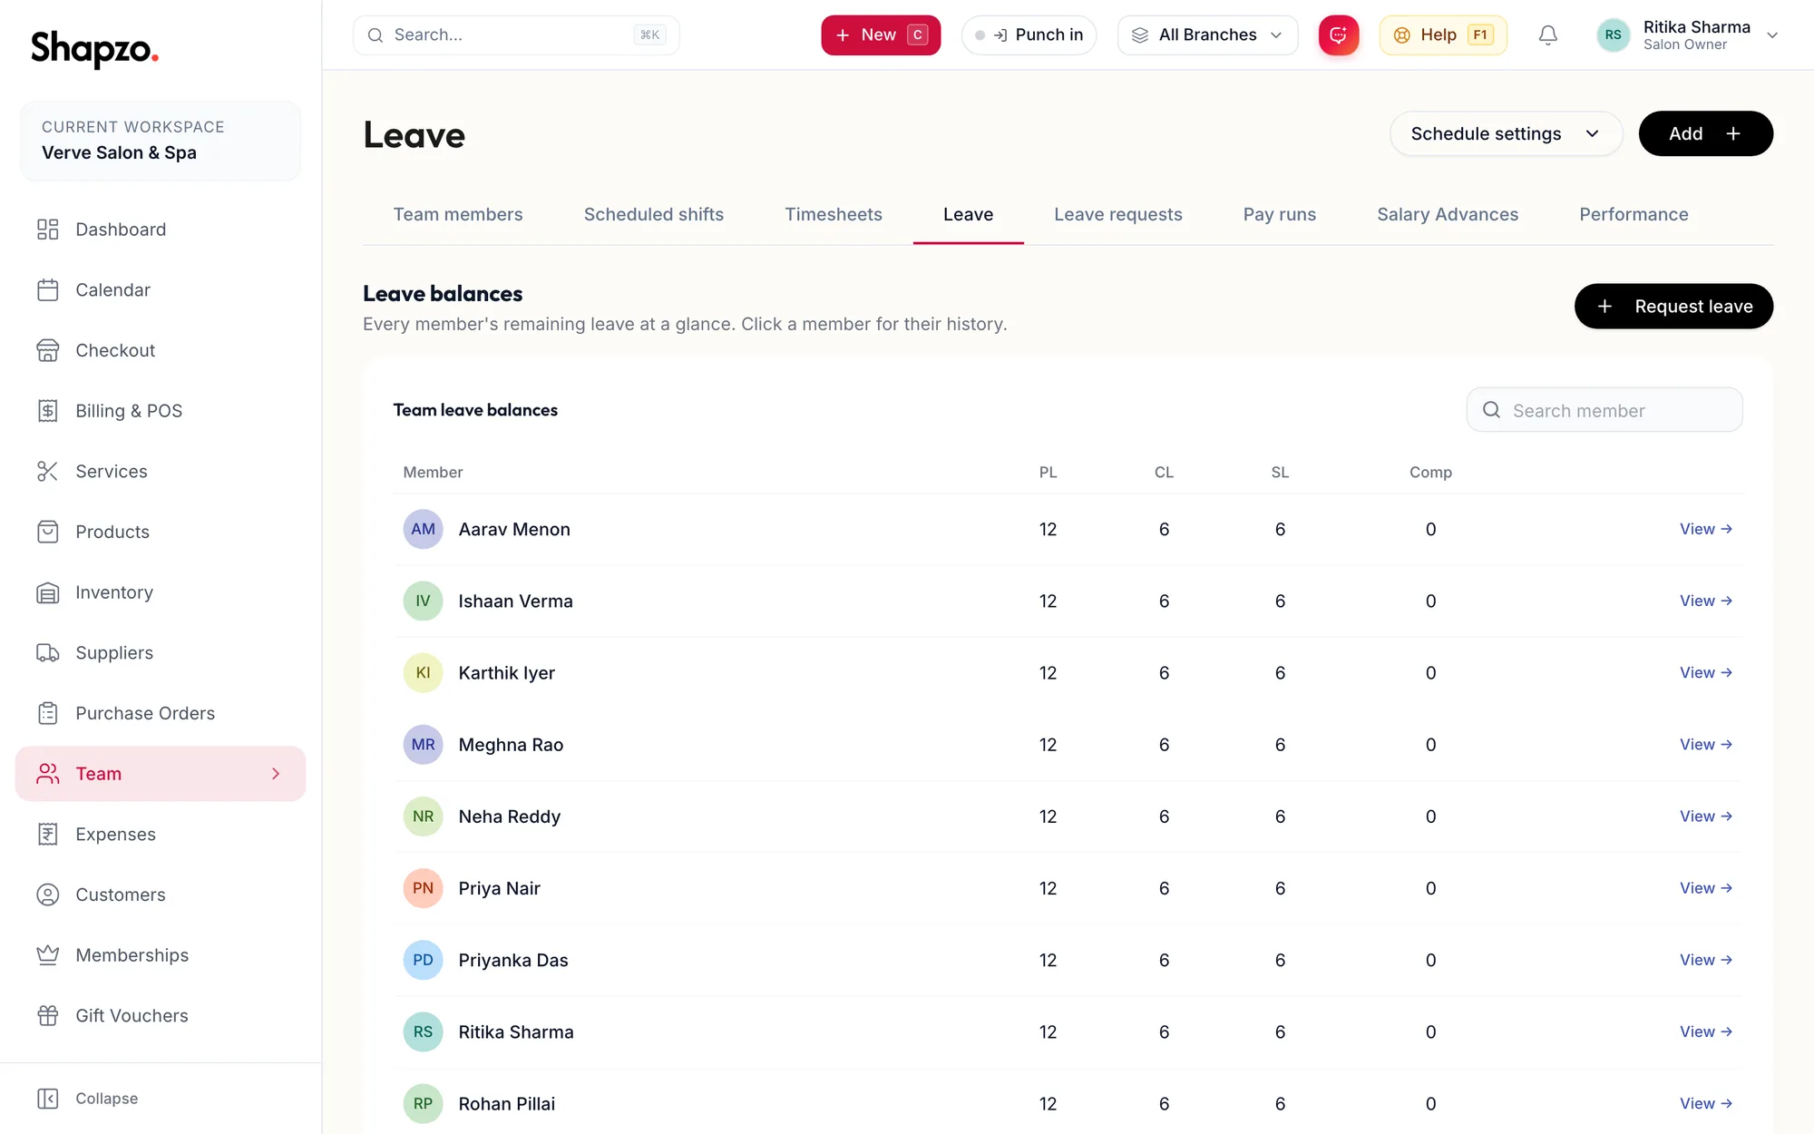
Task: Switch to the Timesheets tab
Action: point(834,214)
